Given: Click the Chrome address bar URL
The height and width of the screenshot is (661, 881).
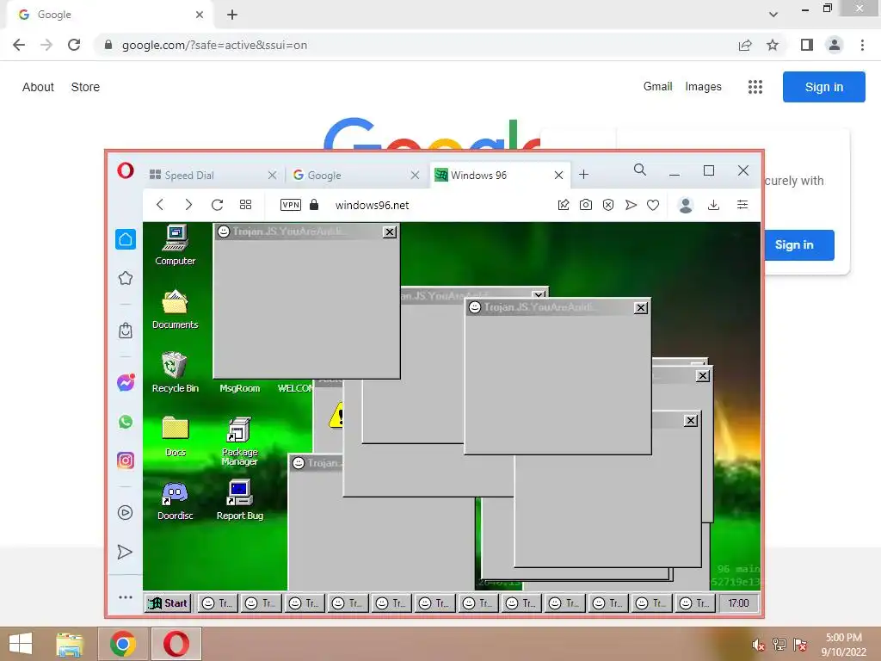Looking at the screenshot, I should coord(214,45).
